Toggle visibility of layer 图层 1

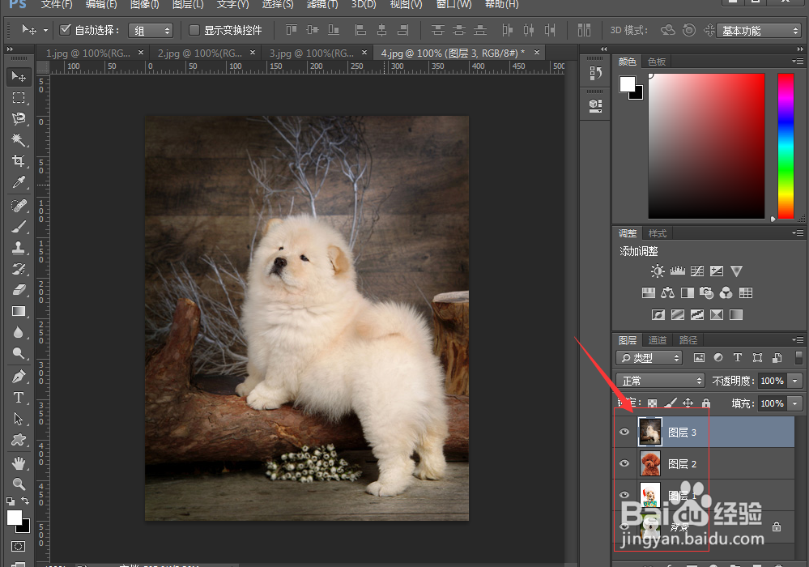pyautogui.click(x=624, y=495)
